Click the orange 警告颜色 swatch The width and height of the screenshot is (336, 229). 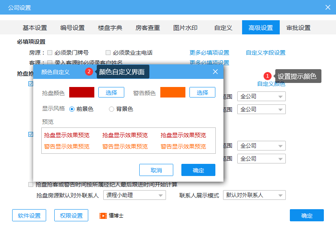(x=173, y=93)
